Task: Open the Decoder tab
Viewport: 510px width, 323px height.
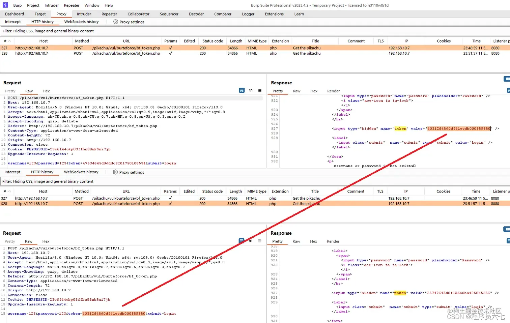Action: (x=196, y=14)
